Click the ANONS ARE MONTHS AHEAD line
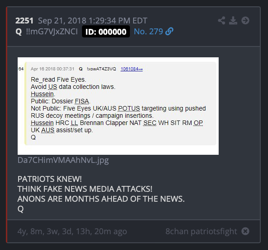This screenshot has width=268, height=250. point(101,199)
